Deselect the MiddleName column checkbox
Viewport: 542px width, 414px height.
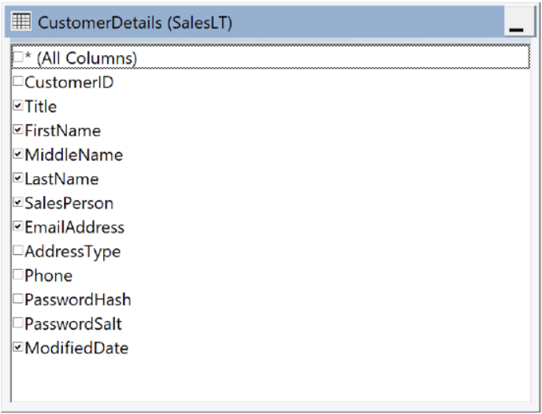coord(18,153)
